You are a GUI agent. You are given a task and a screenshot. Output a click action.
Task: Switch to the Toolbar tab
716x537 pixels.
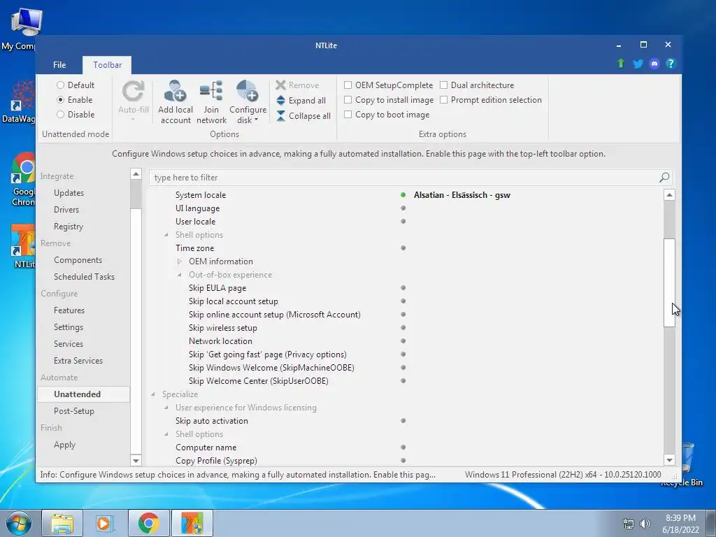coord(107,65)
